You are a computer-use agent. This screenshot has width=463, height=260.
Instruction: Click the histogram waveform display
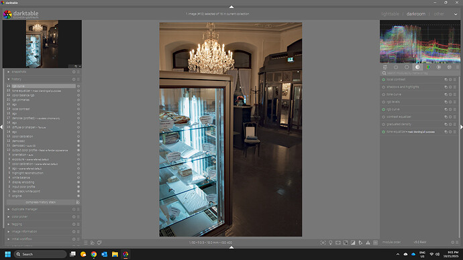[x=420, y=42]
